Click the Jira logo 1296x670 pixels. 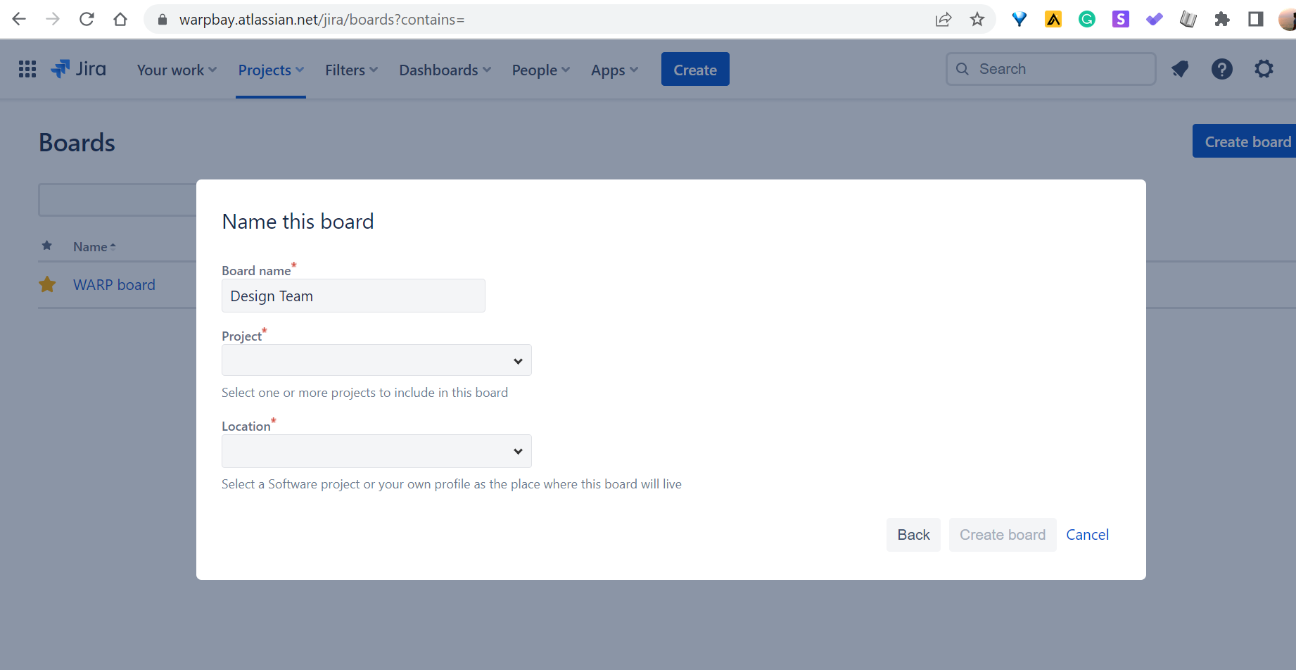(x=78, y=68)
